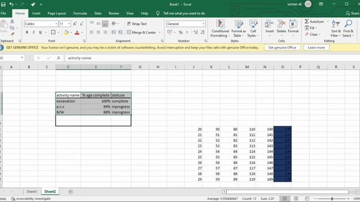Open the font size dropdown
This screenshot has height=202, width=360.
click(x=69, y=24)
